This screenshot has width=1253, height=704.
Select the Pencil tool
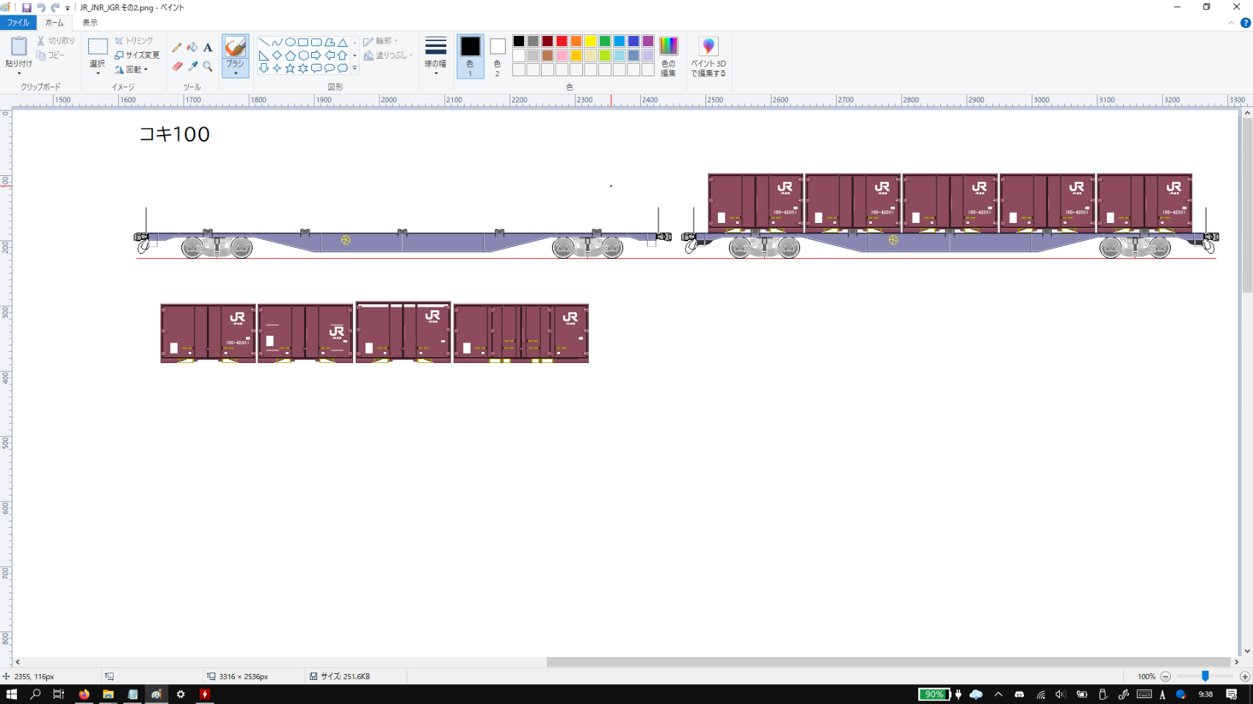coord(177,48)
